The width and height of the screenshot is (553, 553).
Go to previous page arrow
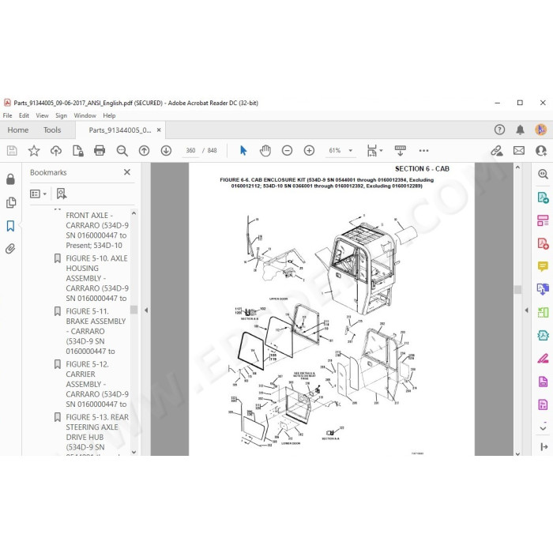(x=144, y=151)
